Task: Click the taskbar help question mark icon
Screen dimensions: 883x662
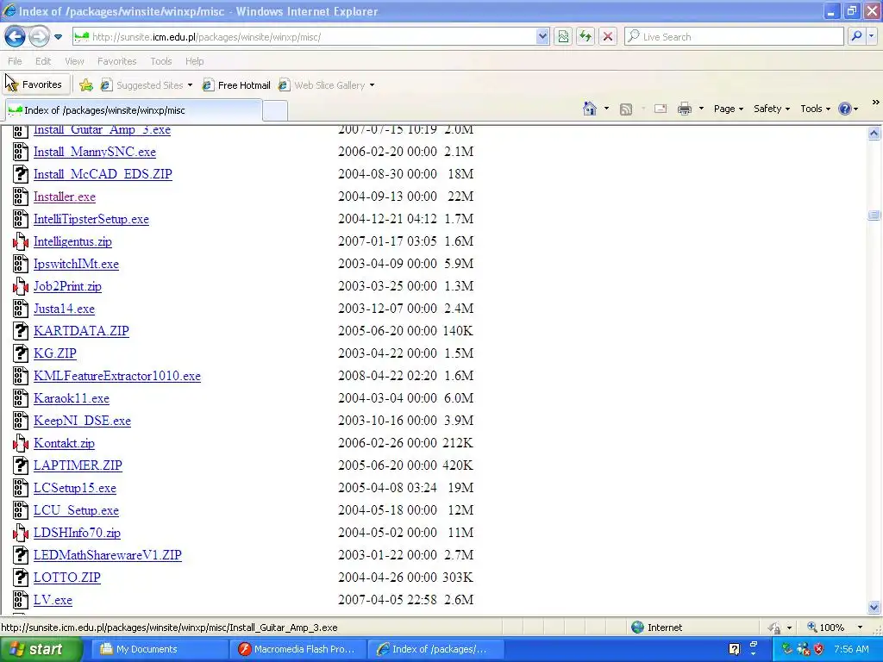Action: pyautogui.click(x=735, y=649)
